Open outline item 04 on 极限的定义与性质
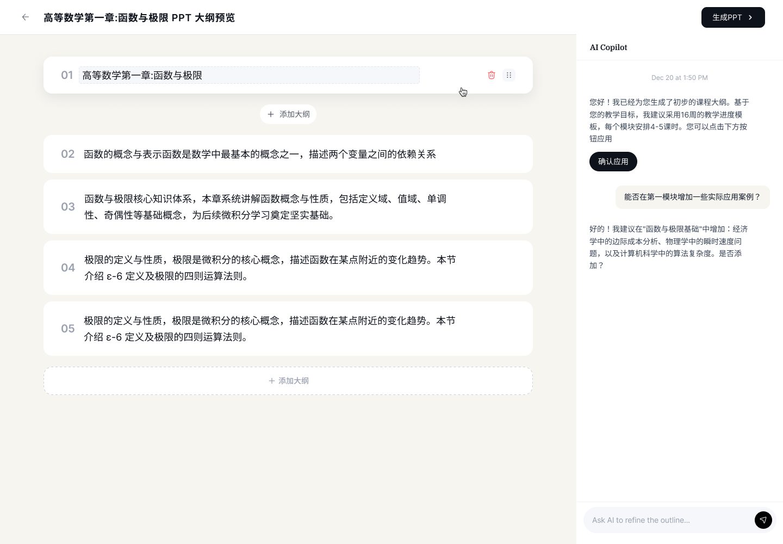The height and width of the screenshot is (544, 783). (270, 268)
